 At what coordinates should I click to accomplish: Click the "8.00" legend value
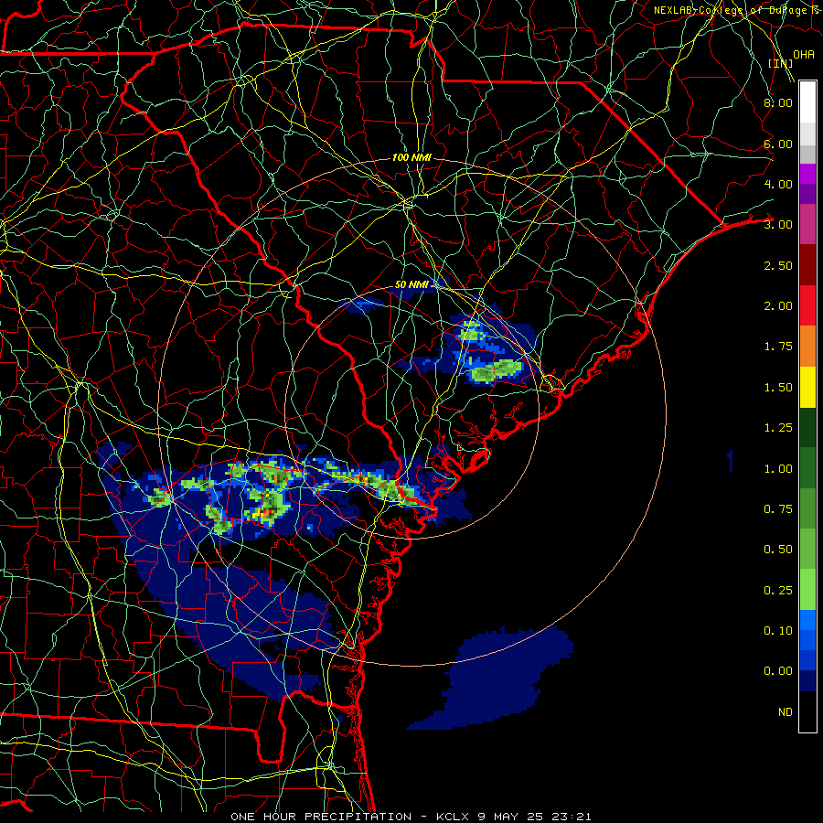click(x=778, y=102)
